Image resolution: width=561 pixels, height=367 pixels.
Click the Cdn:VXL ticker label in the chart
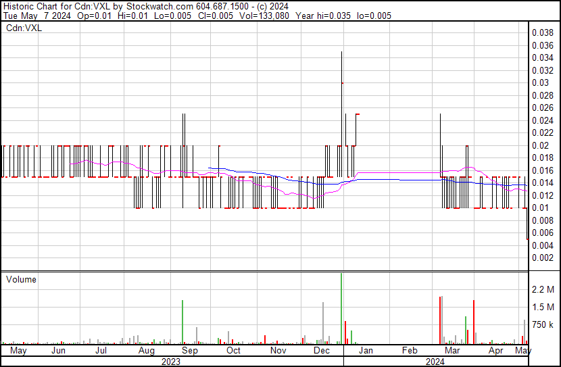tap(24, 28)
